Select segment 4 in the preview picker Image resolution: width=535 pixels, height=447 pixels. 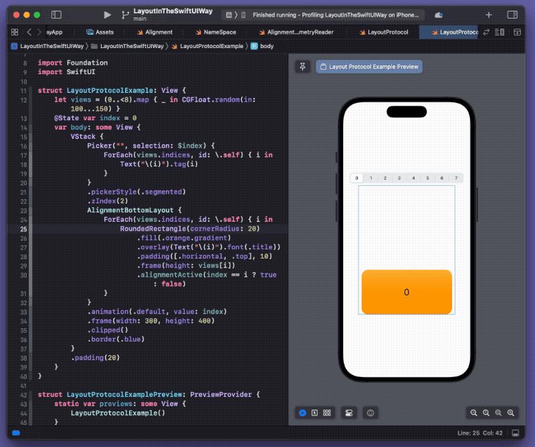click(x=413, y=178)
